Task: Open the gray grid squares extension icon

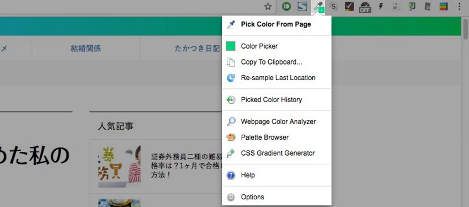Action: pyautogui.click(x=397, y=6)
